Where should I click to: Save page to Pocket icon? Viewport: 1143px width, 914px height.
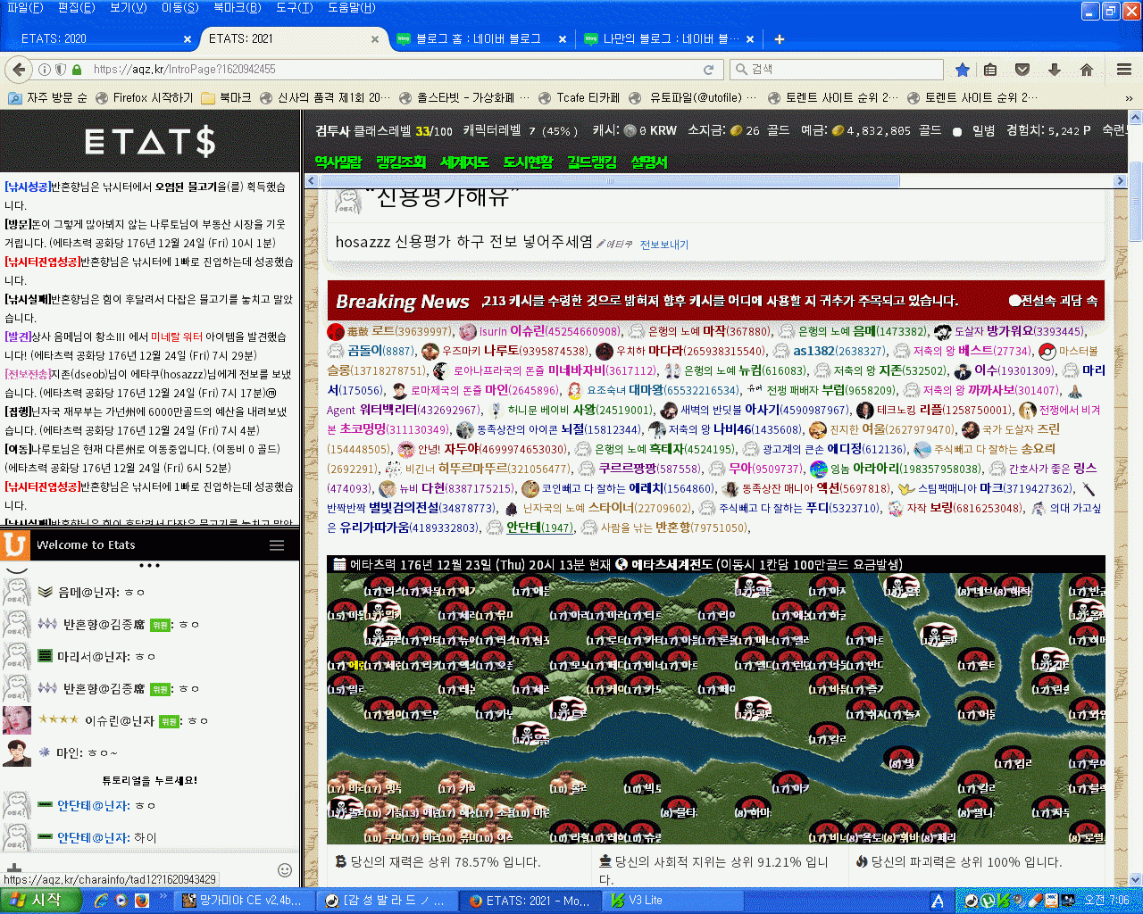1022,69
